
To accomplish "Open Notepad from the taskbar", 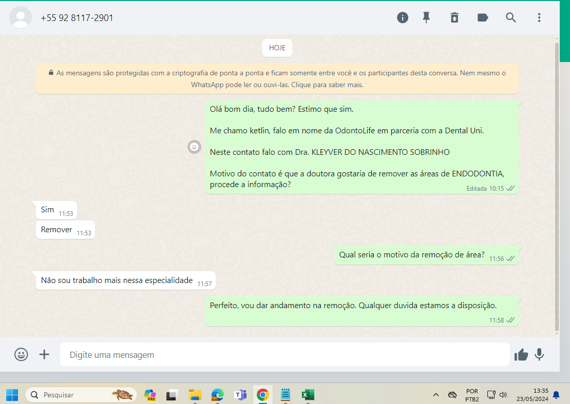I will click(286, 395).
